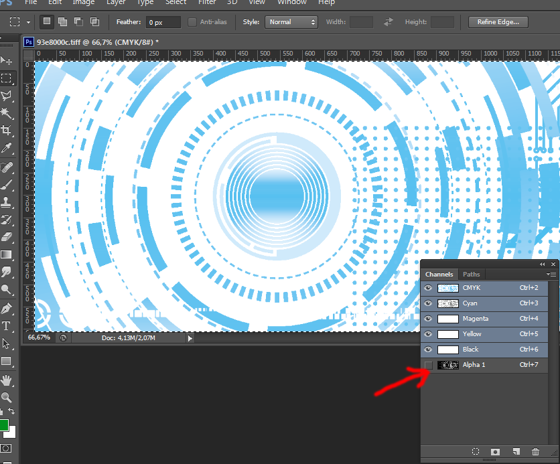The height and width of the screenshot is (464, 560).
Task: Select the Magic Wand tool
Action: tap(7, 112)
